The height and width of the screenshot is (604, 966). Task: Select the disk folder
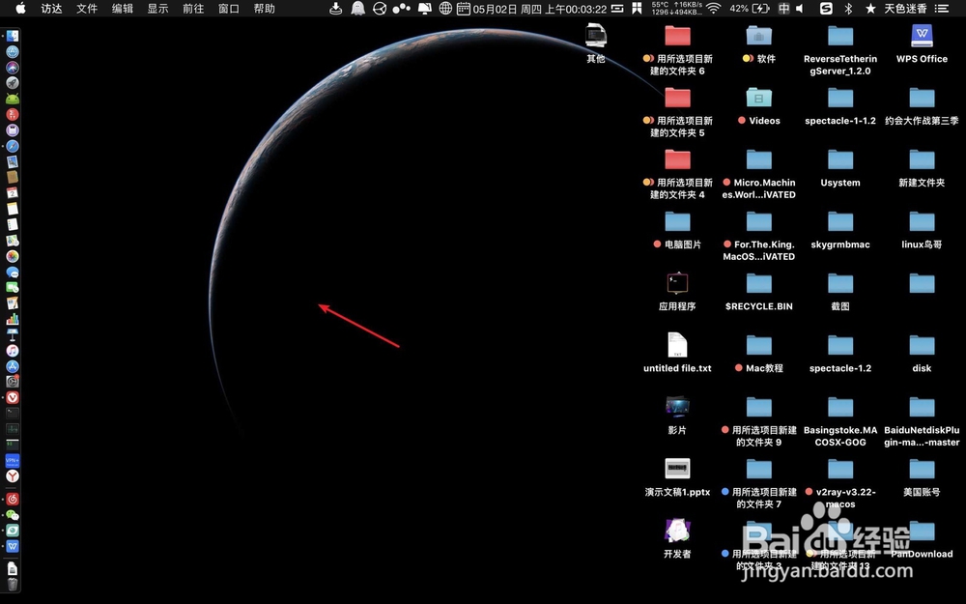(x=922, y=353)
